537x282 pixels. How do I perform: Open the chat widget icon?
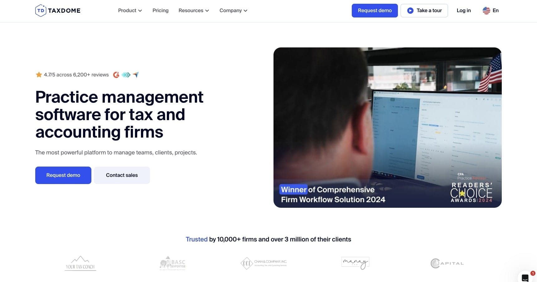coord(525,277)
